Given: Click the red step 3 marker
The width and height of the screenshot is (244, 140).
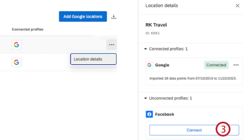Looking at the screenshot, I should point(223,130).
